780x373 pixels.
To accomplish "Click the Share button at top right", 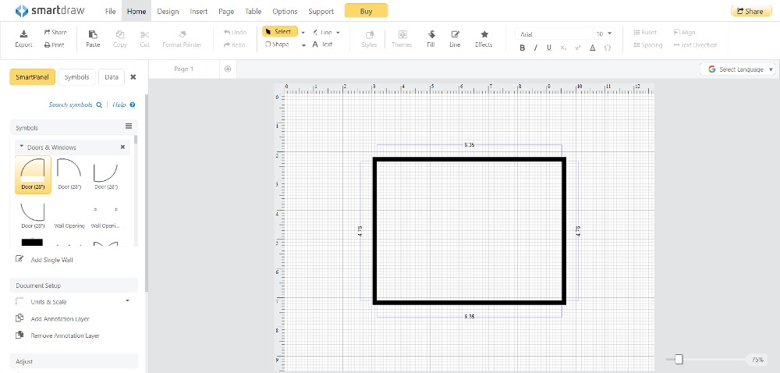I will [x=750, y=11].
